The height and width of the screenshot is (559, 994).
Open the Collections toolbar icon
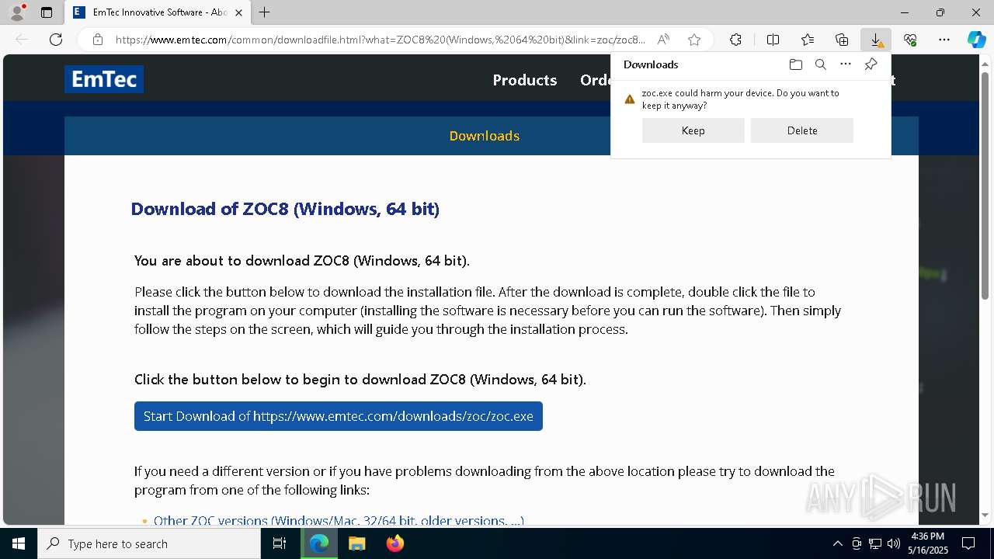(x=842, y=40)
